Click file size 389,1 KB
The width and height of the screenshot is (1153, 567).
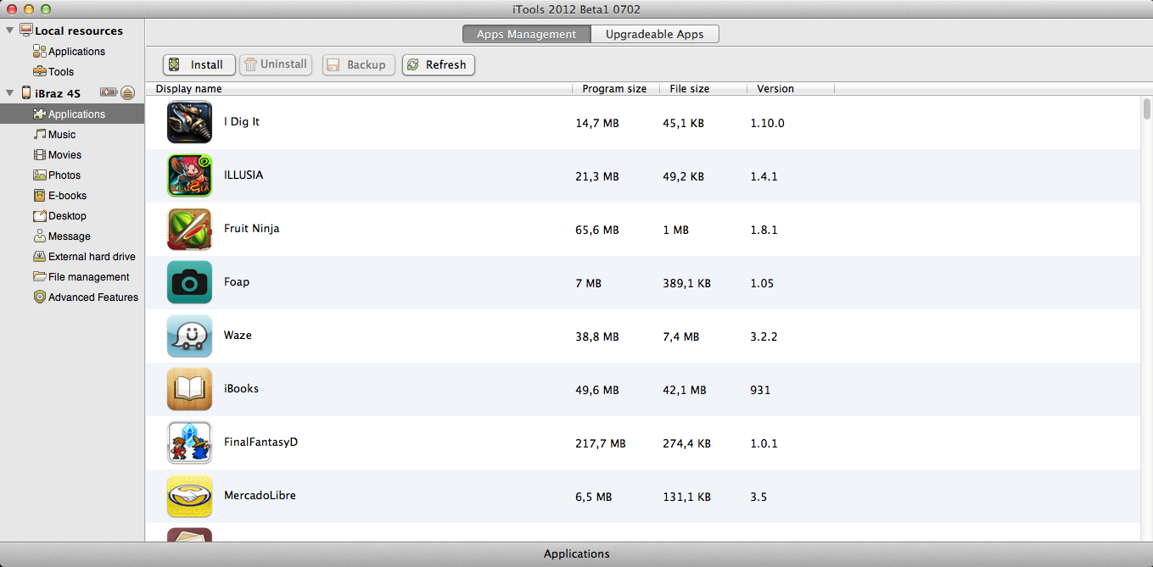click(686, 283)
